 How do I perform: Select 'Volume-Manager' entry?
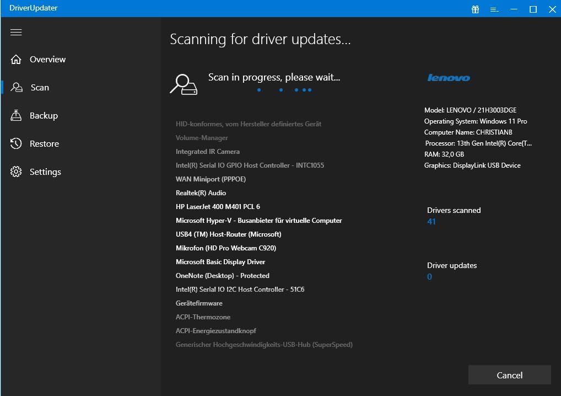click(202, 138)
